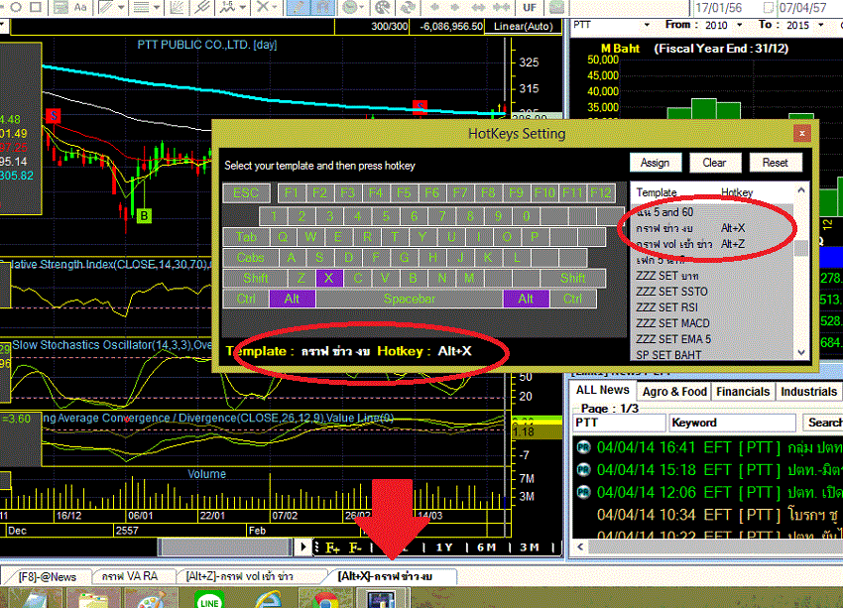Tick the checkbox beside date 07/04/57
The width and height of the screenshot is (843, 608).
pyautogui.click(x=769, y=8)
